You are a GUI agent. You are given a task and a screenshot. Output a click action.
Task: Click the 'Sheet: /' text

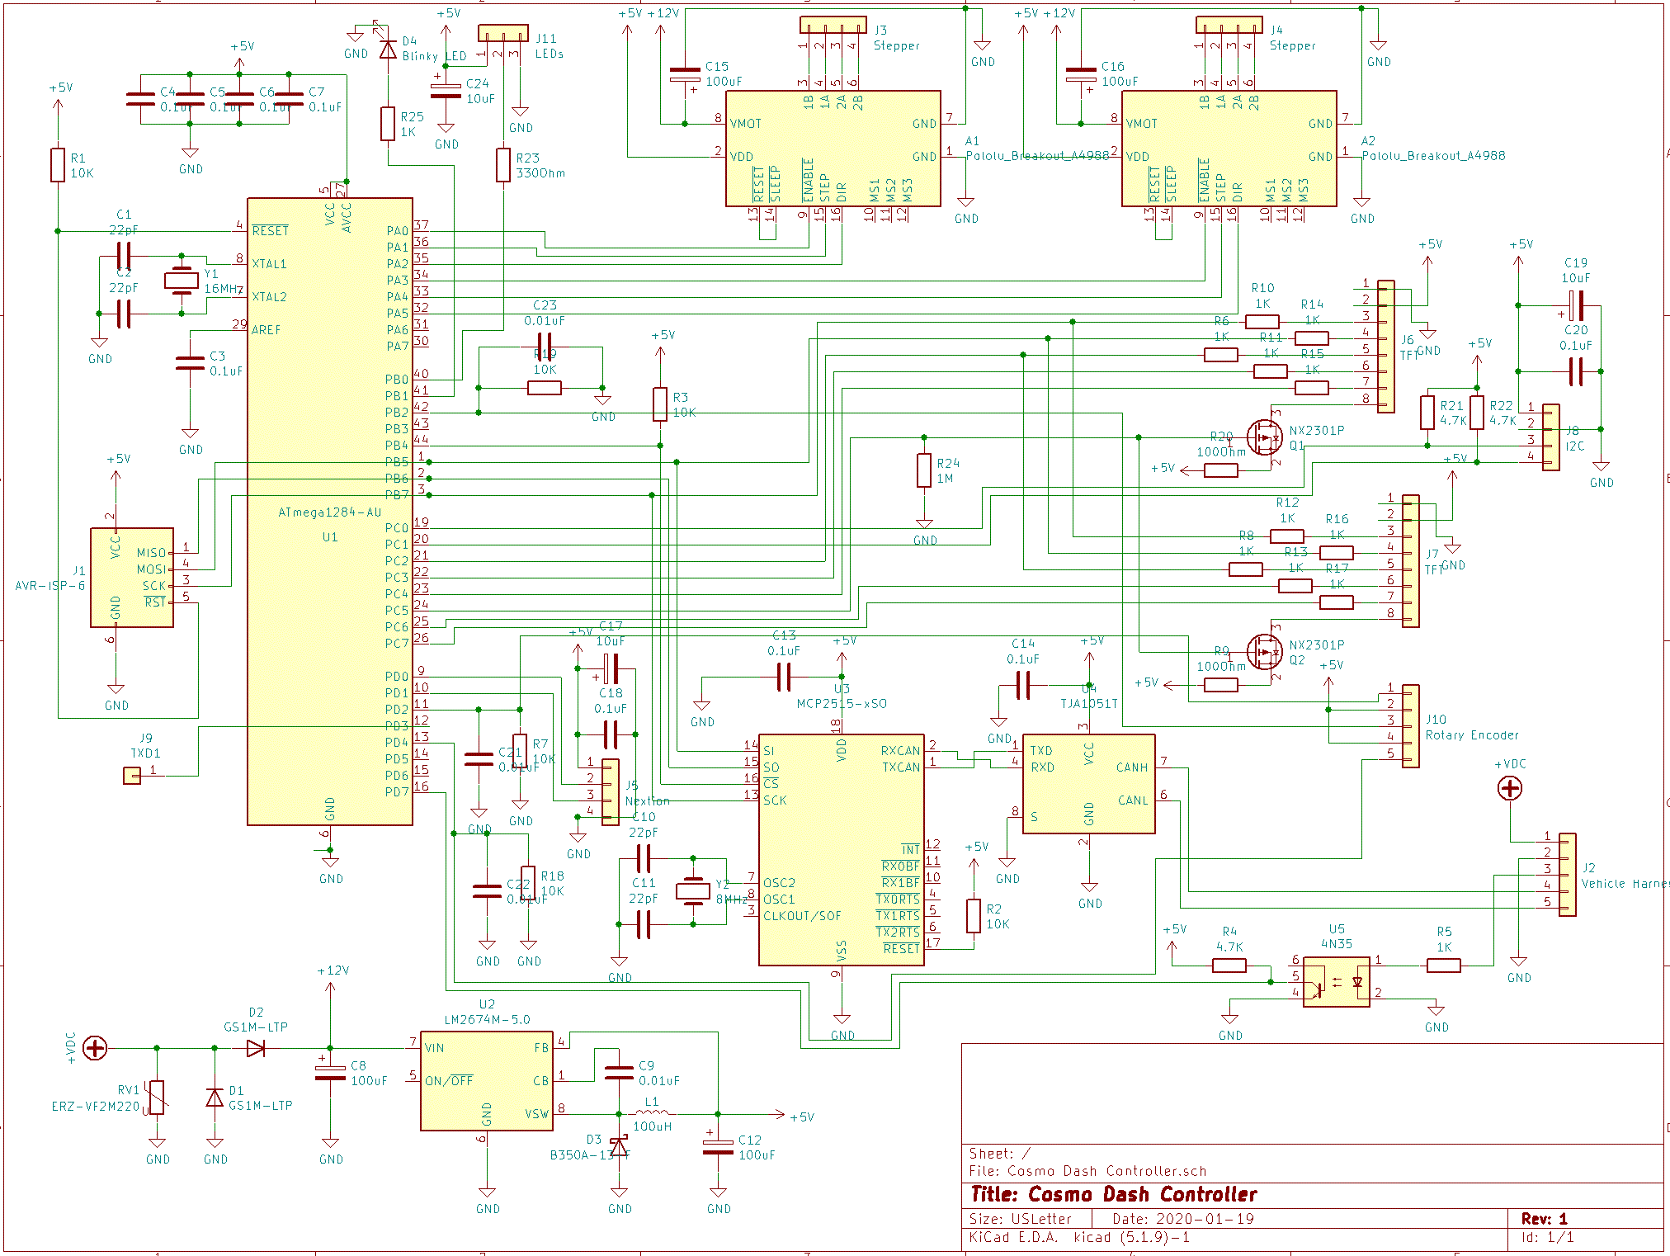(1000, 1154)
